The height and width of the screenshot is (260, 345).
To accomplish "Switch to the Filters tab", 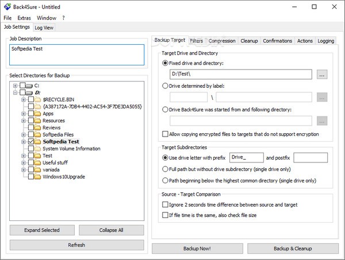I will (196, 41).
